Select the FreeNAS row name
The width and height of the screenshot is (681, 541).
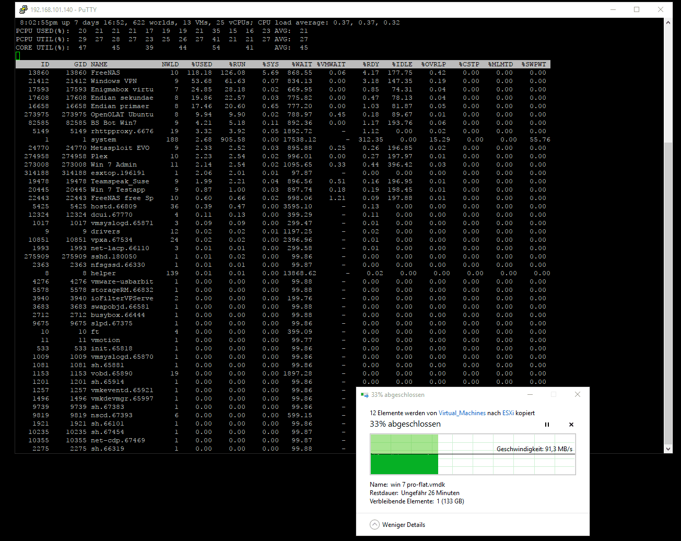click(105, 73)
